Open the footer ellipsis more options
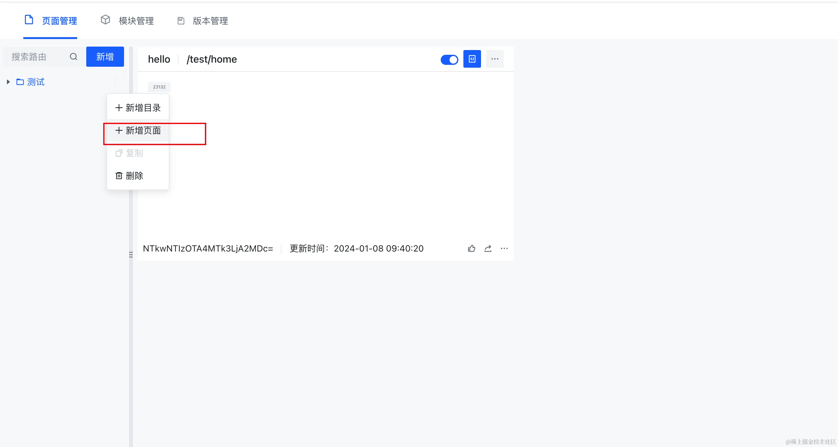838x447 pixels. pyautogui.click(x=504, y=249)
